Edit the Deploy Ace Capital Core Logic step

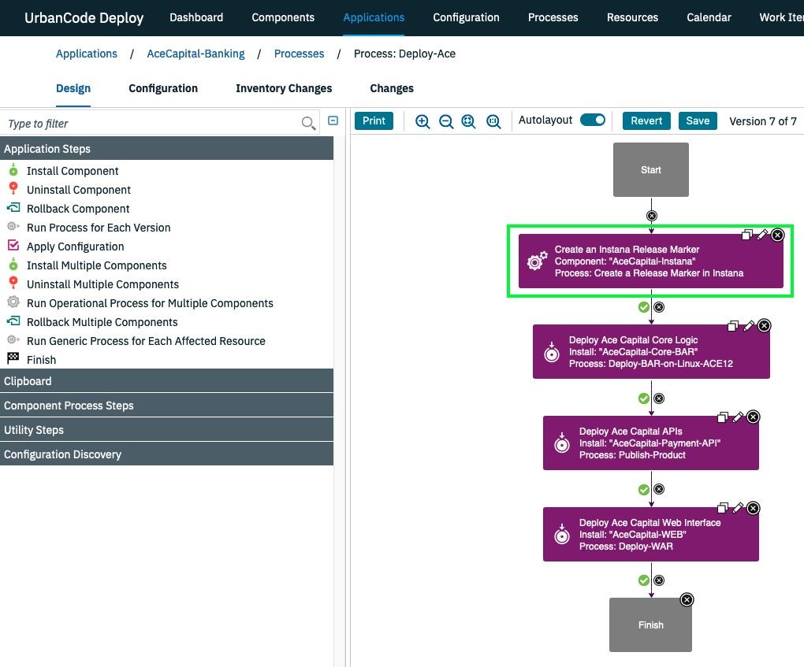coord(749,325)
